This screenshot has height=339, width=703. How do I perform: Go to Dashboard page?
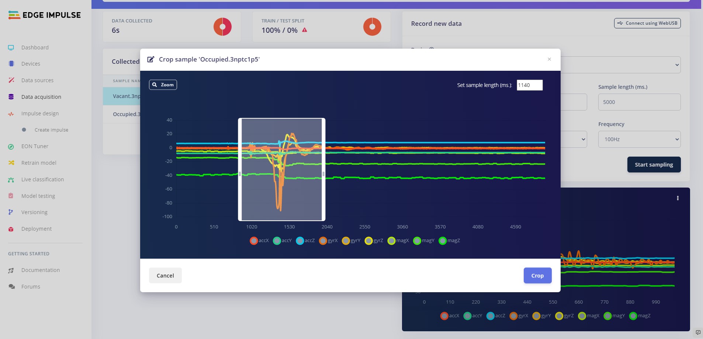tap(35, 48)
